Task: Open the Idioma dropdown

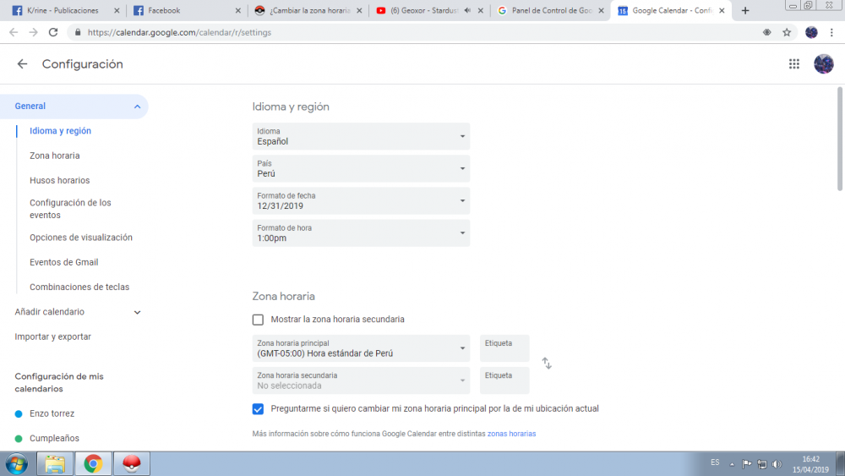Action: [361, 137]
